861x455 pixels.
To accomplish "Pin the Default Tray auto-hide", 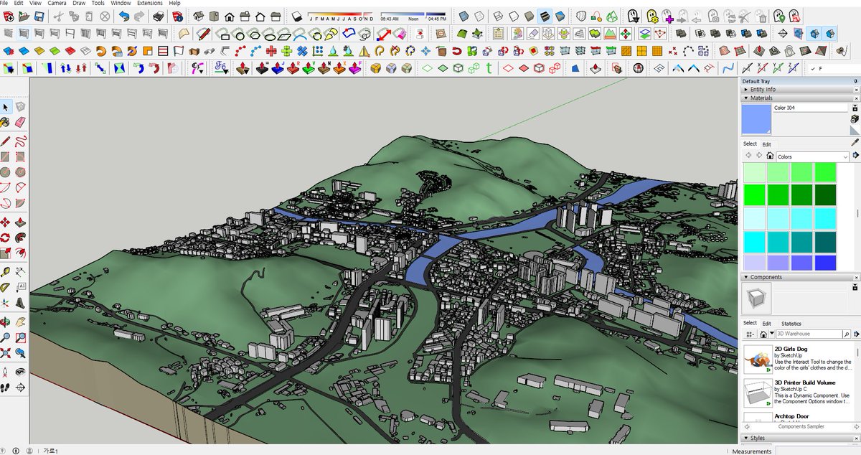I will pyautogui.click(x=856, y=81).
